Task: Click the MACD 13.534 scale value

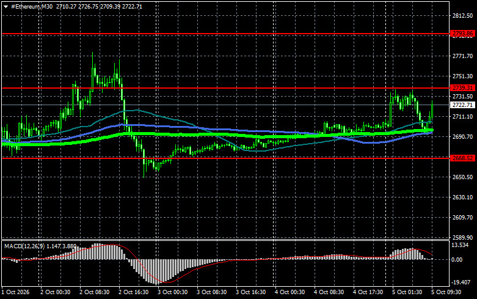Action: [x=460, y=245]
